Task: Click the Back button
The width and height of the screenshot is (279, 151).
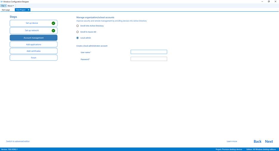Action: click(x=258, y=141)
